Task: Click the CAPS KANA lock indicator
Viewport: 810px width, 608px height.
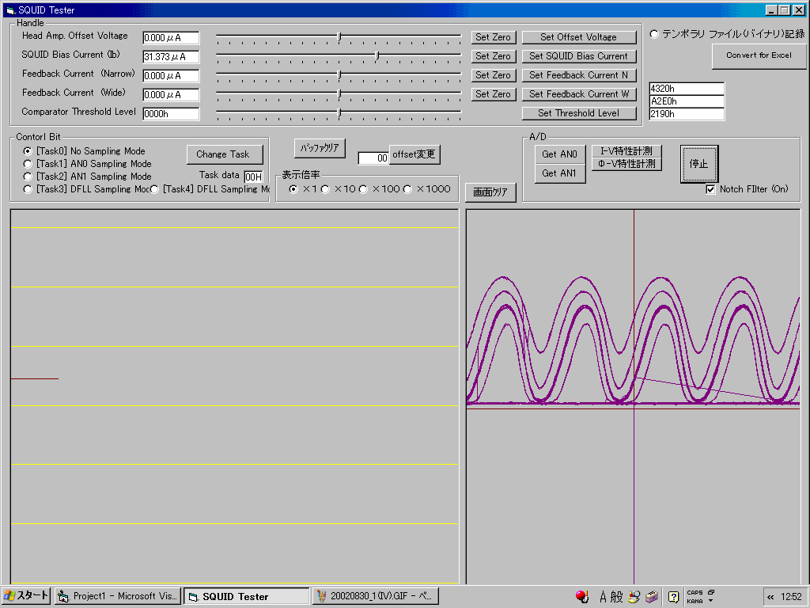Action: tap(695, 597)
